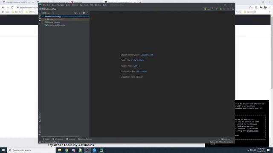Click Windows taskbar search box

[31, 150]
